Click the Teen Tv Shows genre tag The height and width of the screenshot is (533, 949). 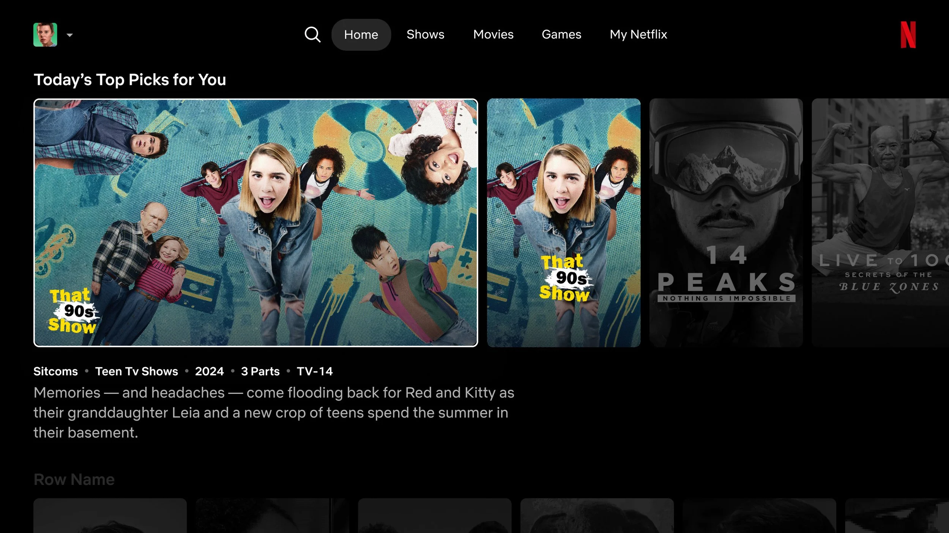coord(136,371)
